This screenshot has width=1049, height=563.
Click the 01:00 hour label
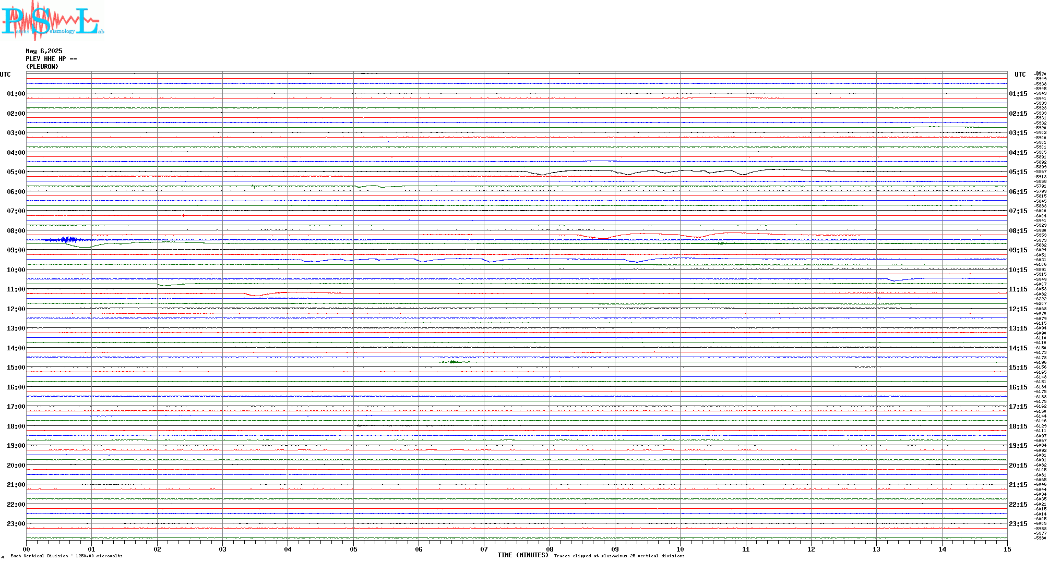[16, 94]
